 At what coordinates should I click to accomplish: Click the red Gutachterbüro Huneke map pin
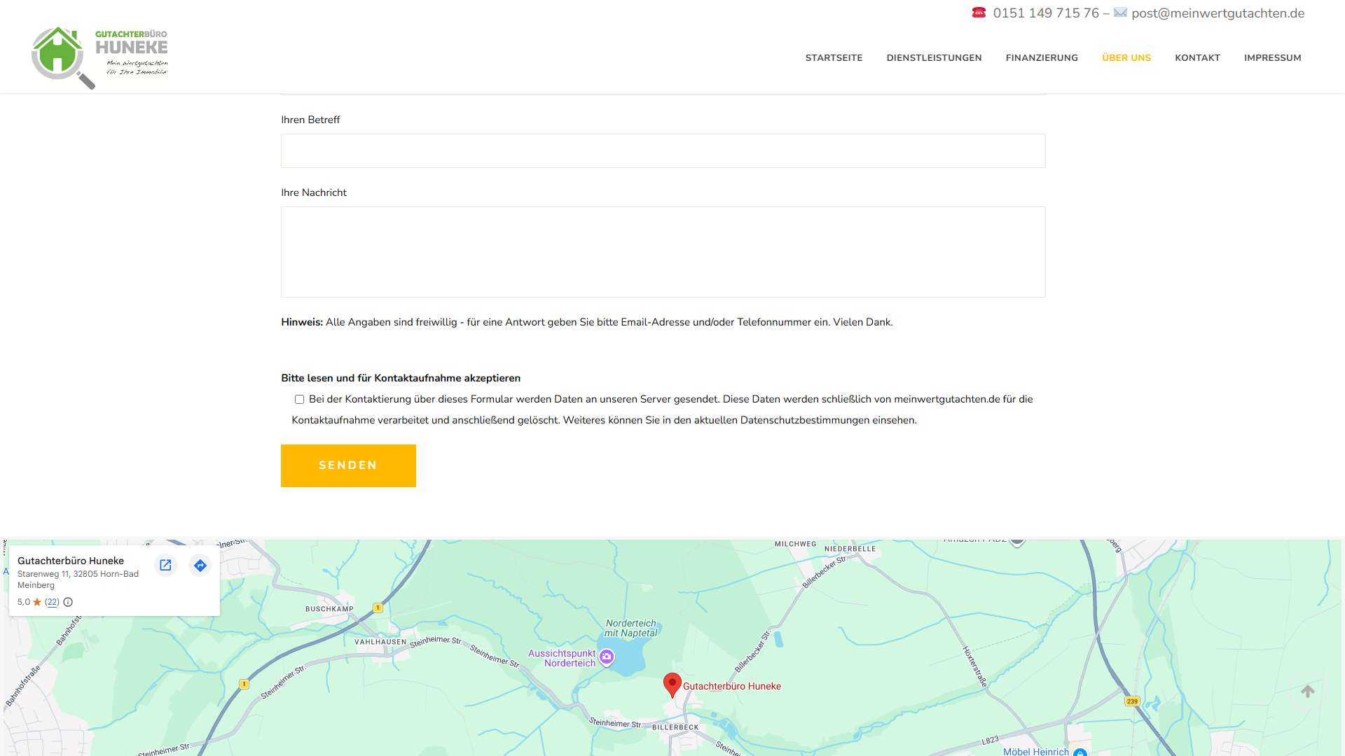pos(672,685)
